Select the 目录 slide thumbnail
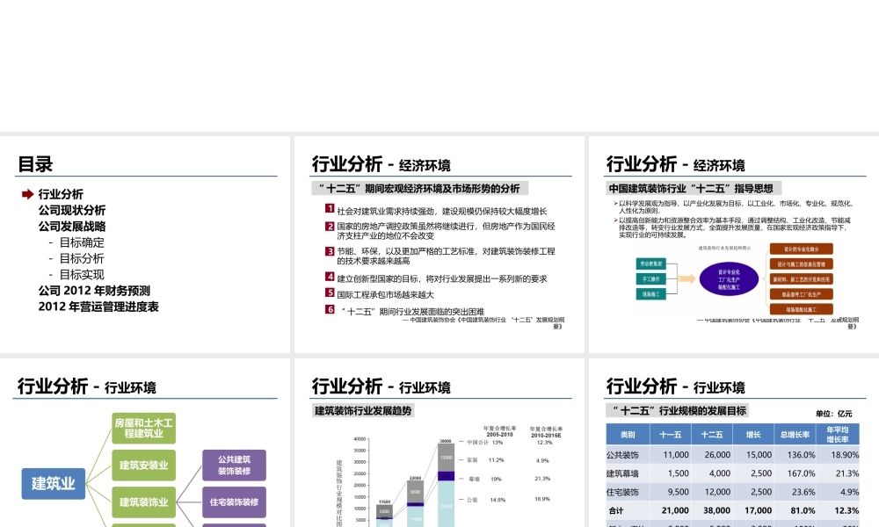The image size is (879, 527). click(146, 243)
